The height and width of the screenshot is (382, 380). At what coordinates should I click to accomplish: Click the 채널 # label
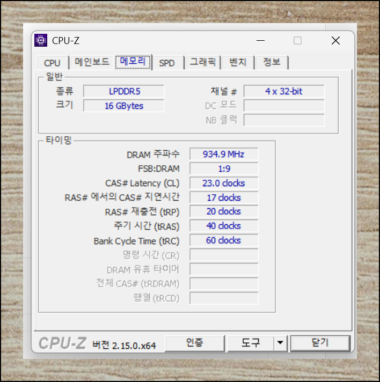[224, 91]
